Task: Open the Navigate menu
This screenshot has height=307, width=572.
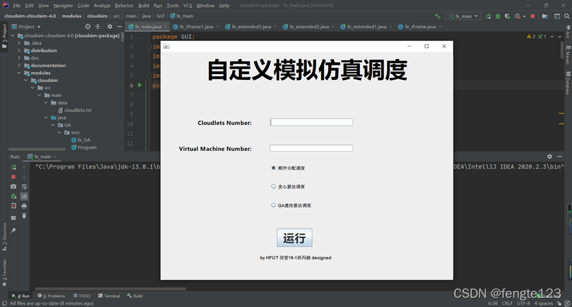Action: [63, 5]
